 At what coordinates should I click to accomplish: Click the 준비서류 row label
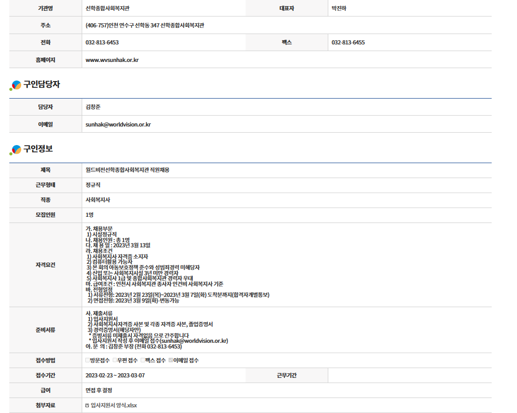(45, 330)
